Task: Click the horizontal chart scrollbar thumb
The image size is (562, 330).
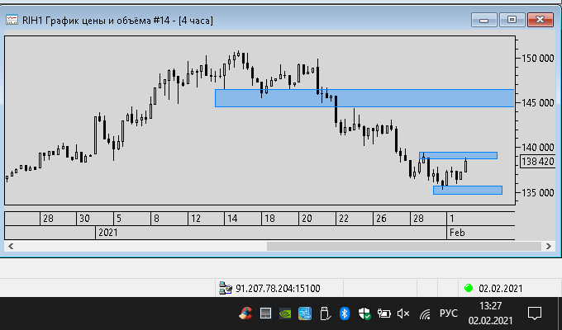Action: [404, 246]
